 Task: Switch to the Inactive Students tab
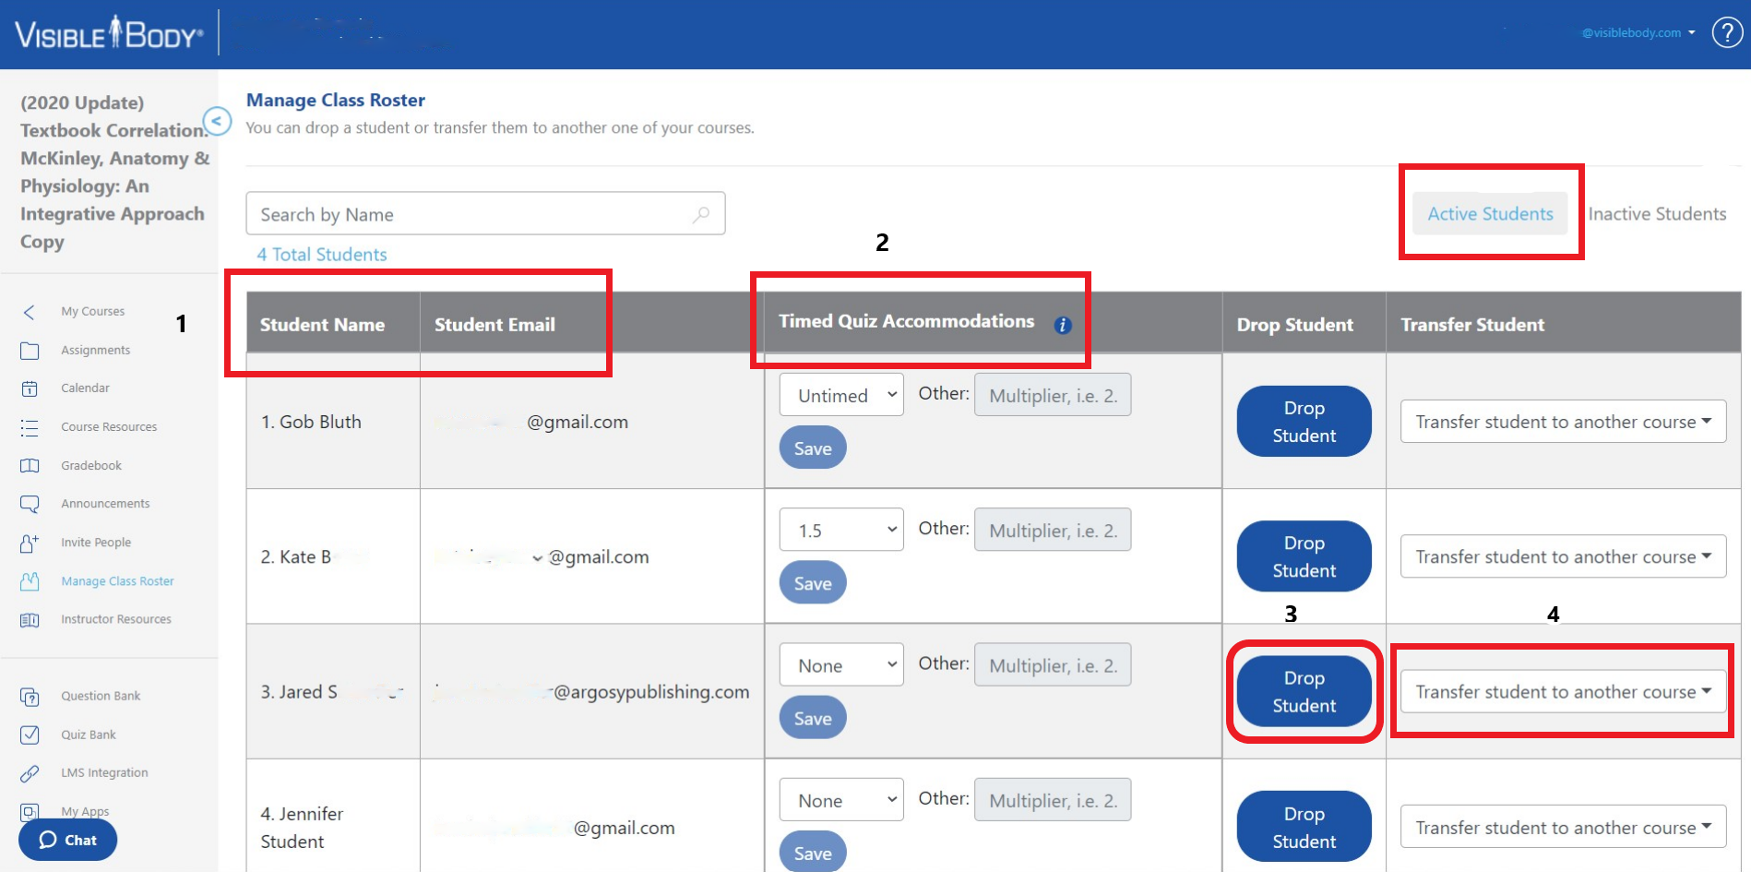(1657, 214)
